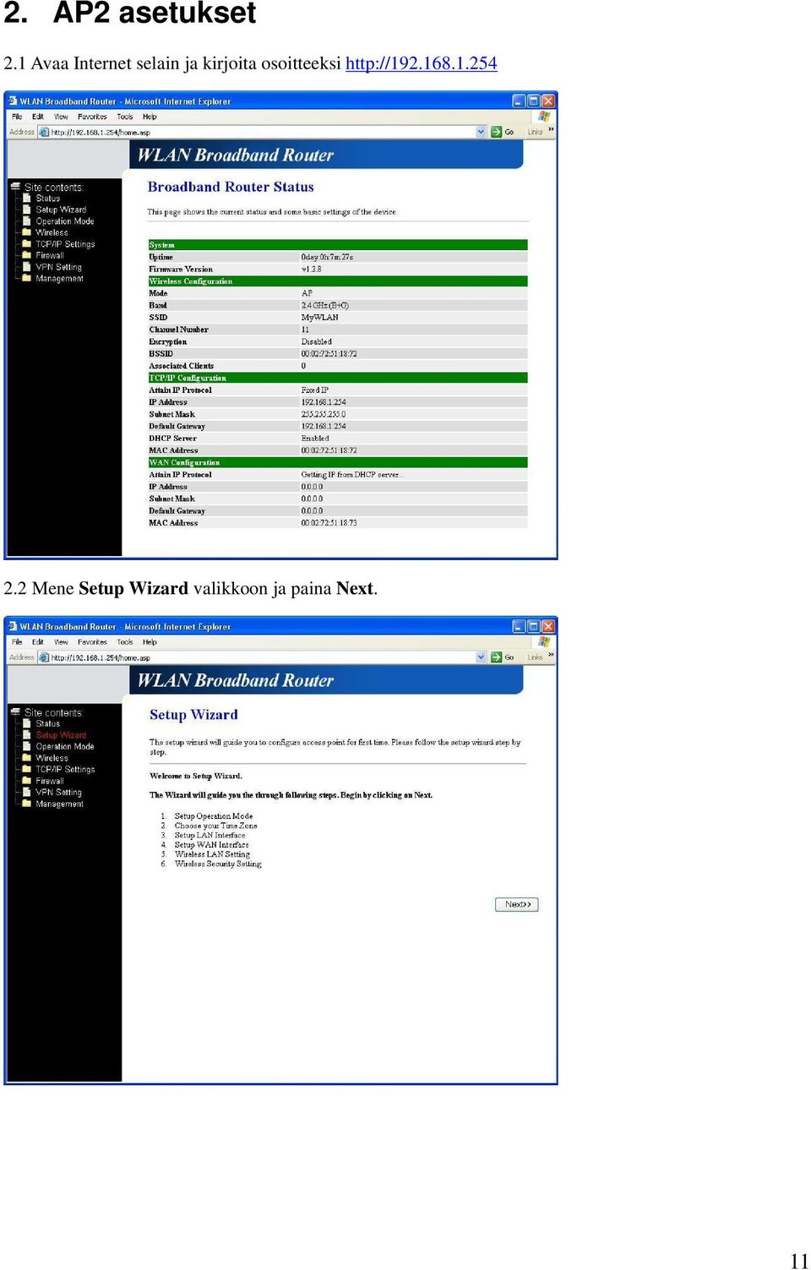Viewport: 811px width, 1270px height.
Task: Click Site contents computer icon in Setup Wizard window
Action: (15, 712)
